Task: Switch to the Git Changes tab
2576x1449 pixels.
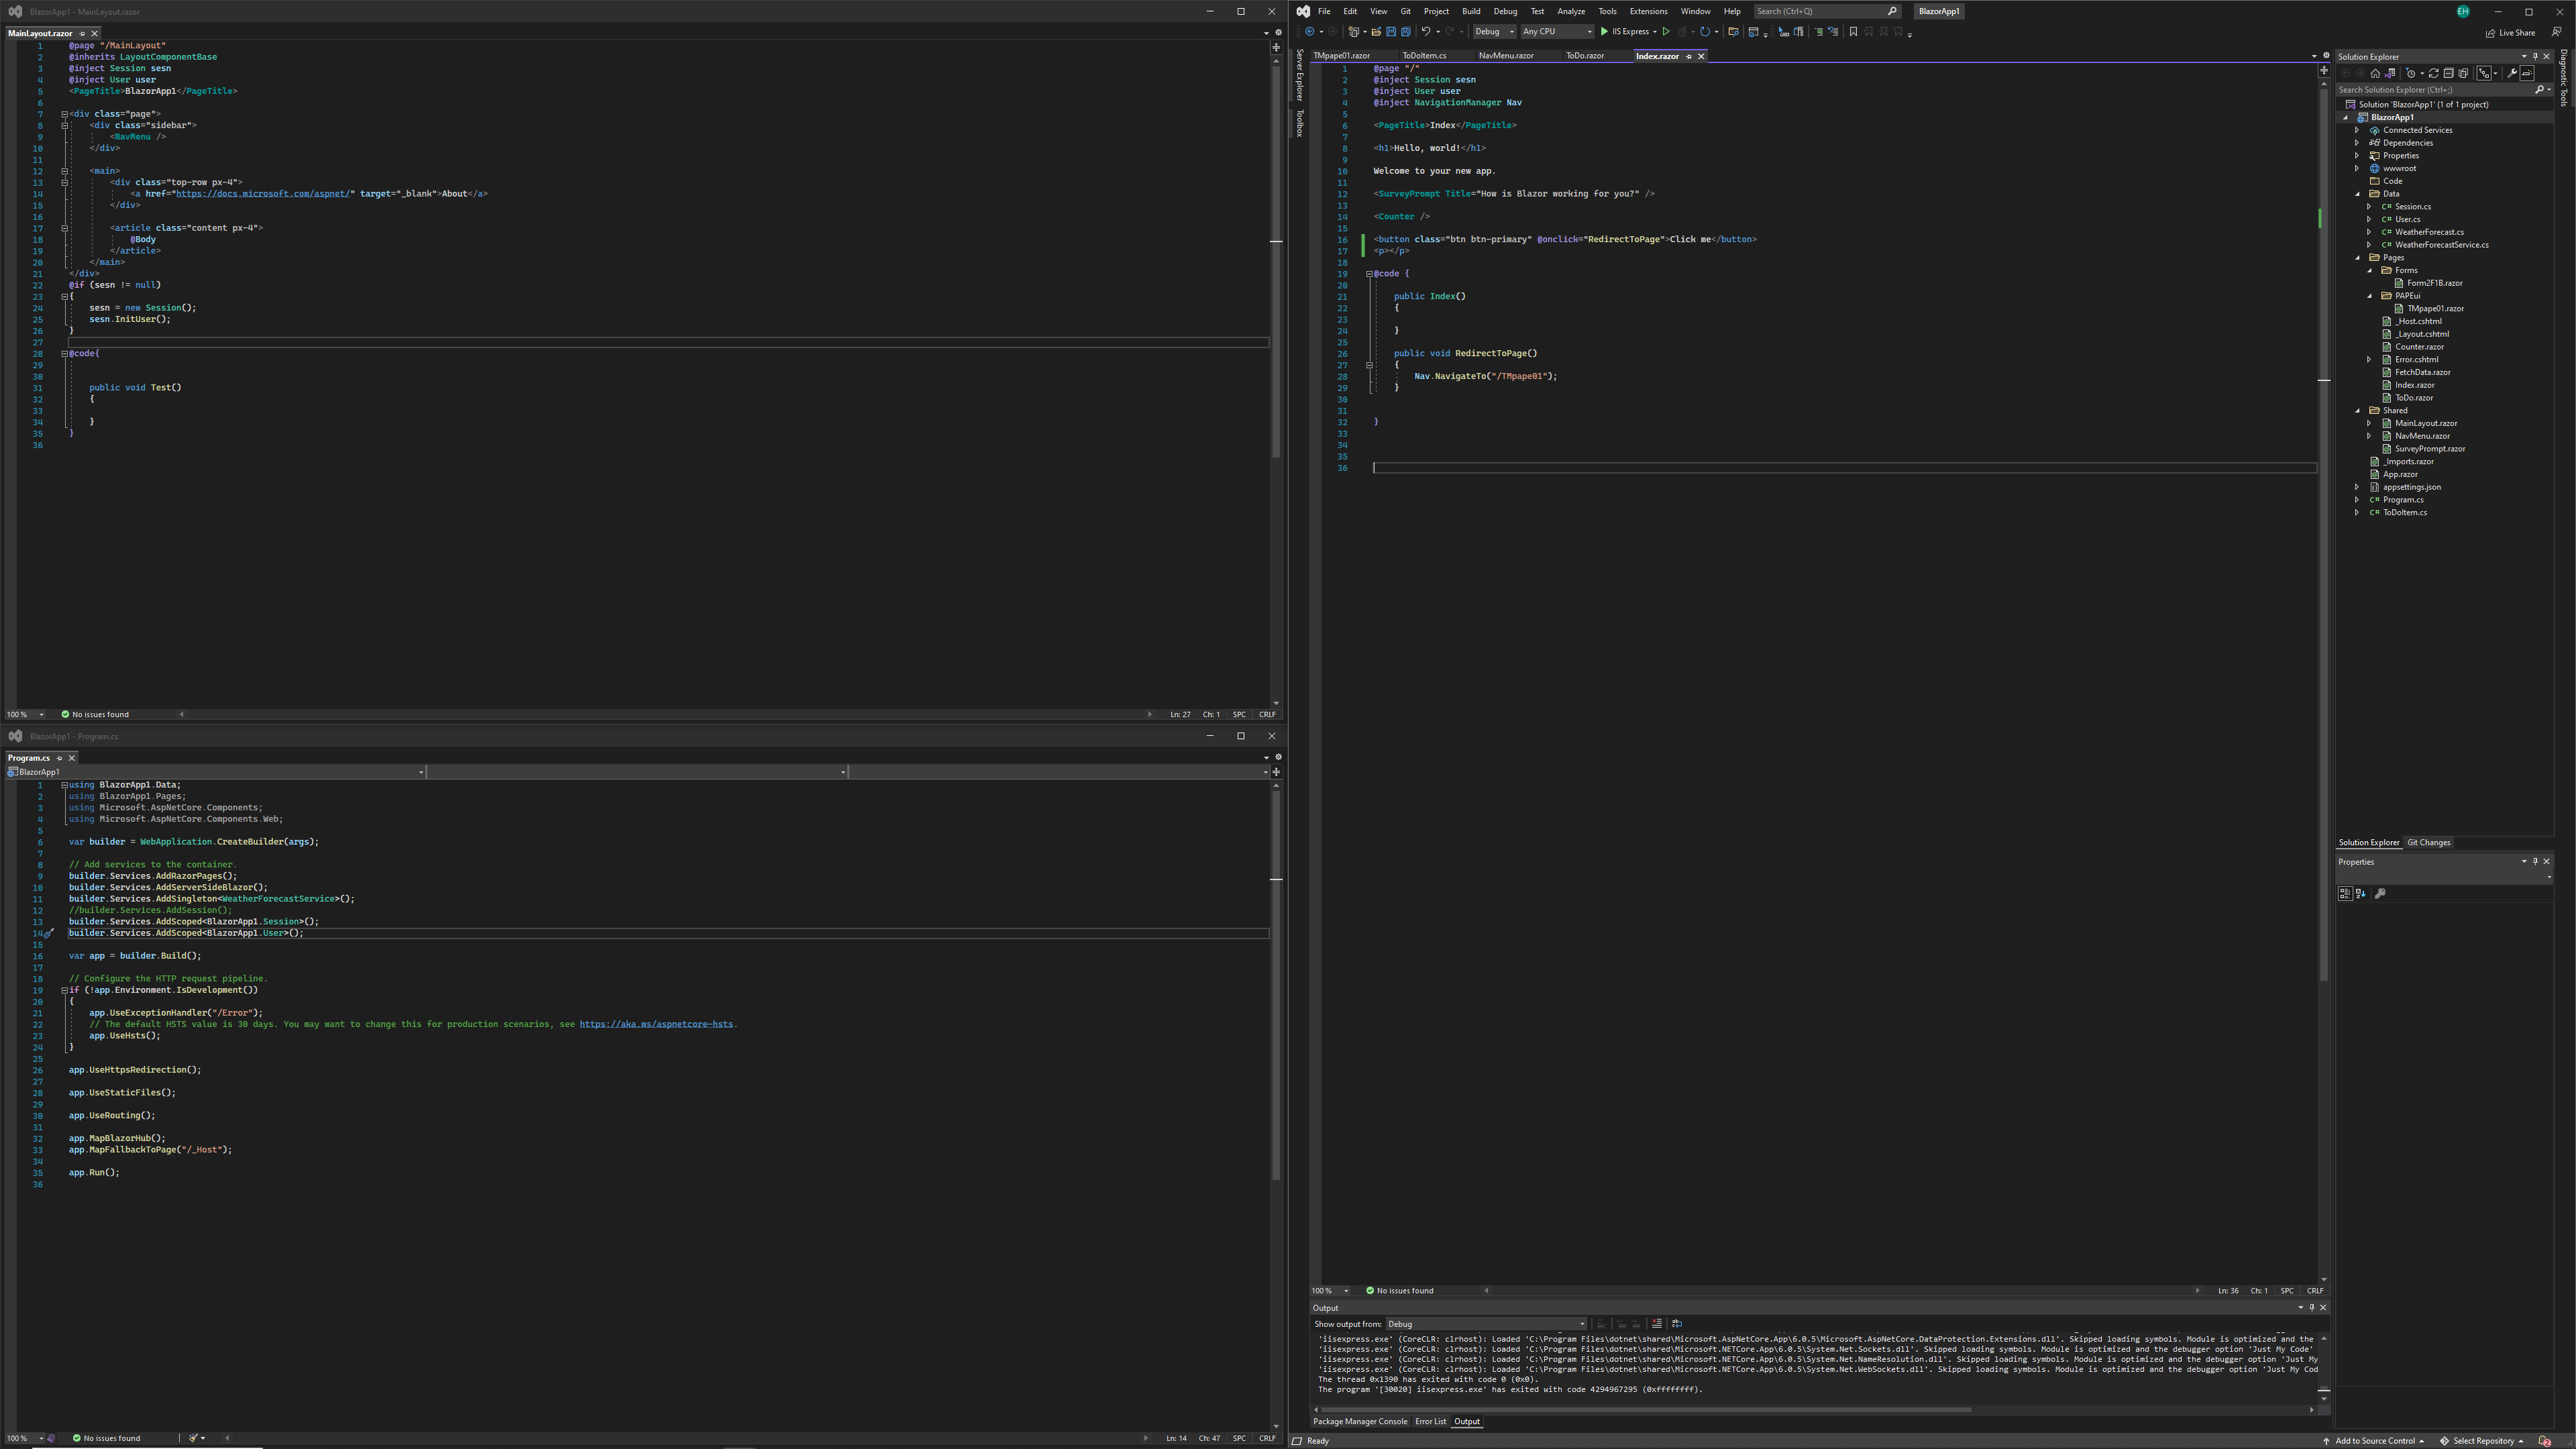Action: [2428, 843]
